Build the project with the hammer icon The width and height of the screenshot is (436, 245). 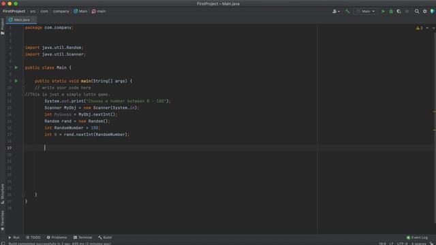coord(347,12)
